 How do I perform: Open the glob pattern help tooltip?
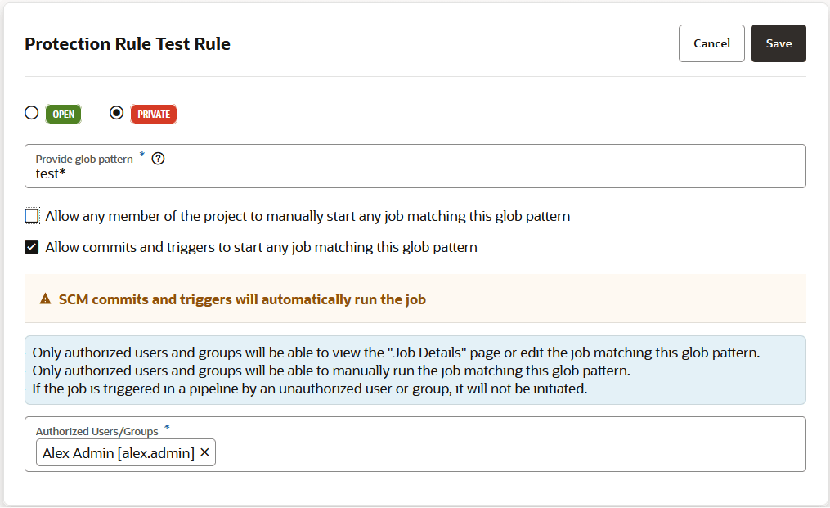pyautogui.click(x=158, y=158)
